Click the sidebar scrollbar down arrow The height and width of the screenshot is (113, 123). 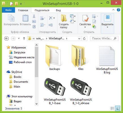pos(37,104)
